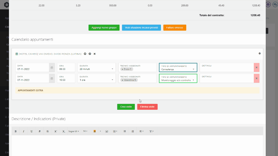The width and height of the screenshot is (278, 156).
Task: Open calendar picker for first appointment date
Action: pyautogui.click(x=52, y=68)
